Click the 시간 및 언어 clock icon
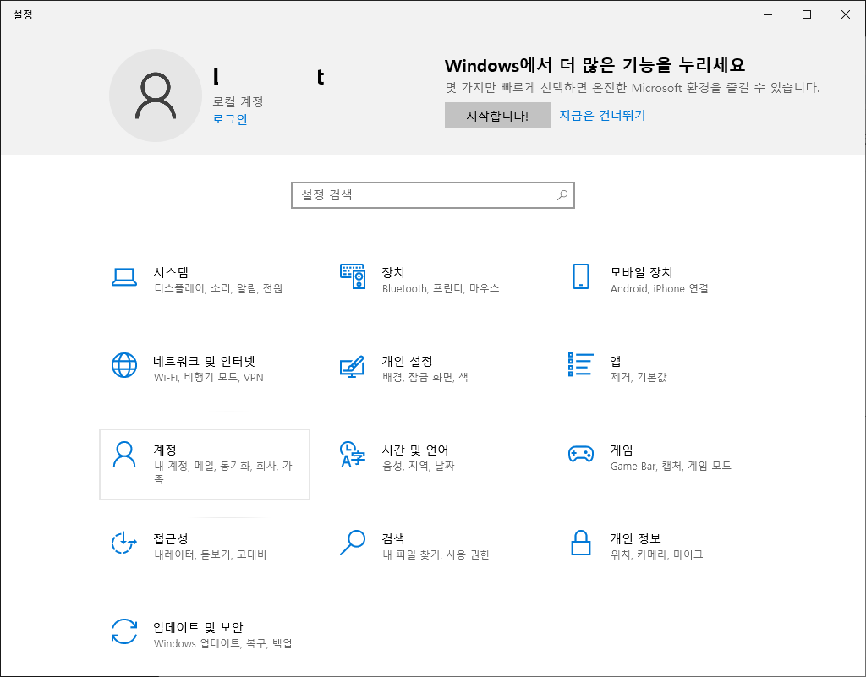Screen dimensions: 866x677 pyautogui.click(x=353, y=454)
